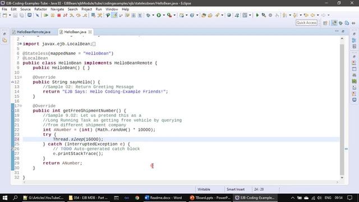Close the HelloBean.java editor tab
Image resolution: width=359 pixels, height=202 pixels.
90,32
